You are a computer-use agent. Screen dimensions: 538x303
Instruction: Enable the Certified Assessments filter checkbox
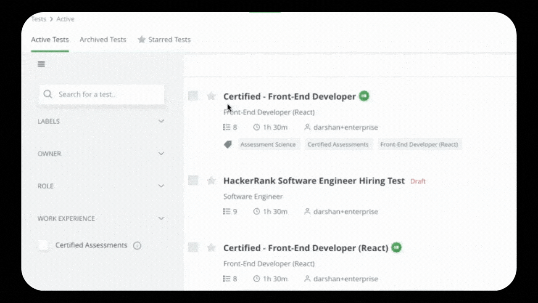[43, 245]
